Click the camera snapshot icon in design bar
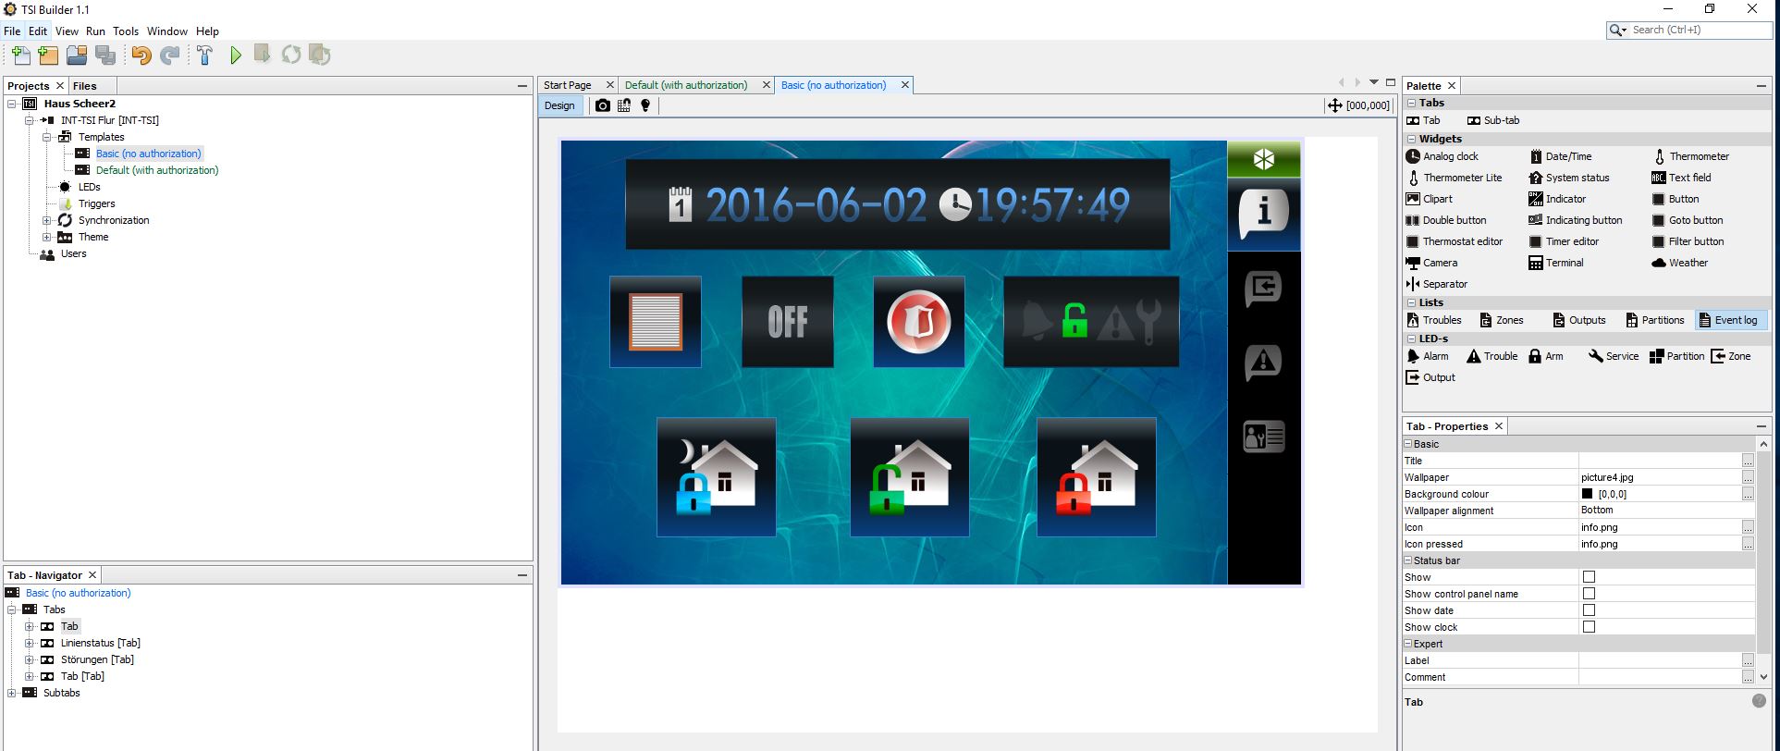The image size is (1780, 751). pyautogui.click(x=603, y=105)
